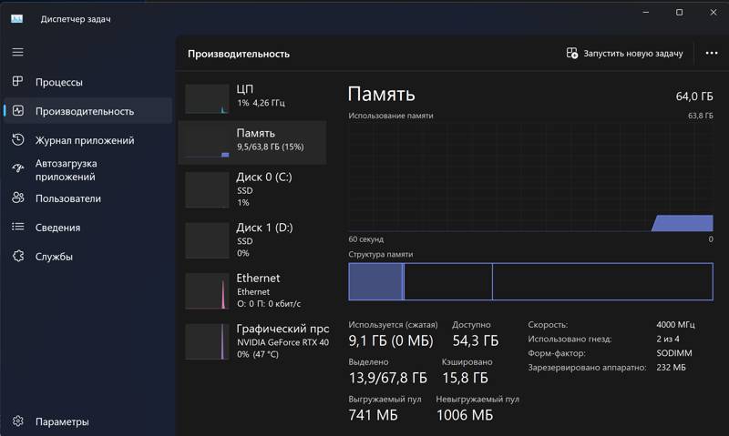The image size is (729, 436).
Task: Maximize the Task Manager window
Action: [x=679, y=13]
